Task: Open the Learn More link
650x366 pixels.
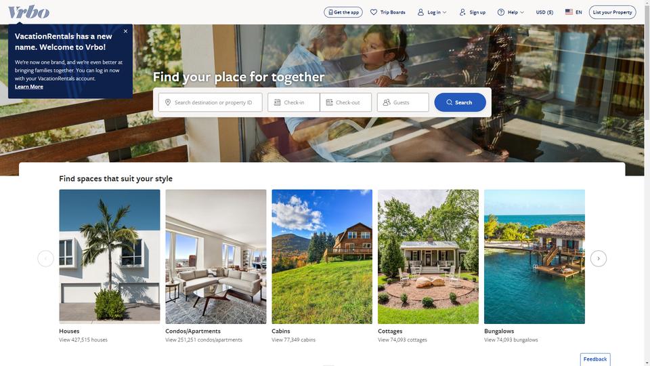Action: click(29, 87)
